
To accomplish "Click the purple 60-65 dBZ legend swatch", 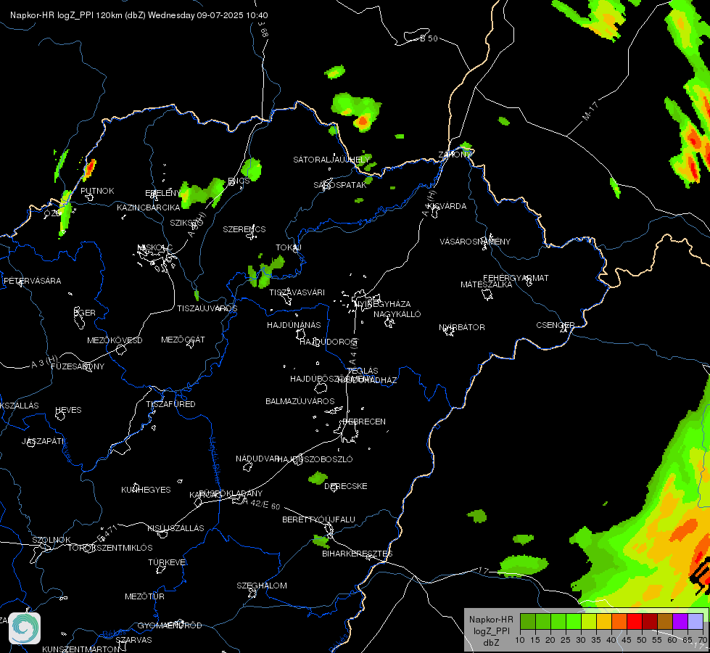I will click(680, 622).
